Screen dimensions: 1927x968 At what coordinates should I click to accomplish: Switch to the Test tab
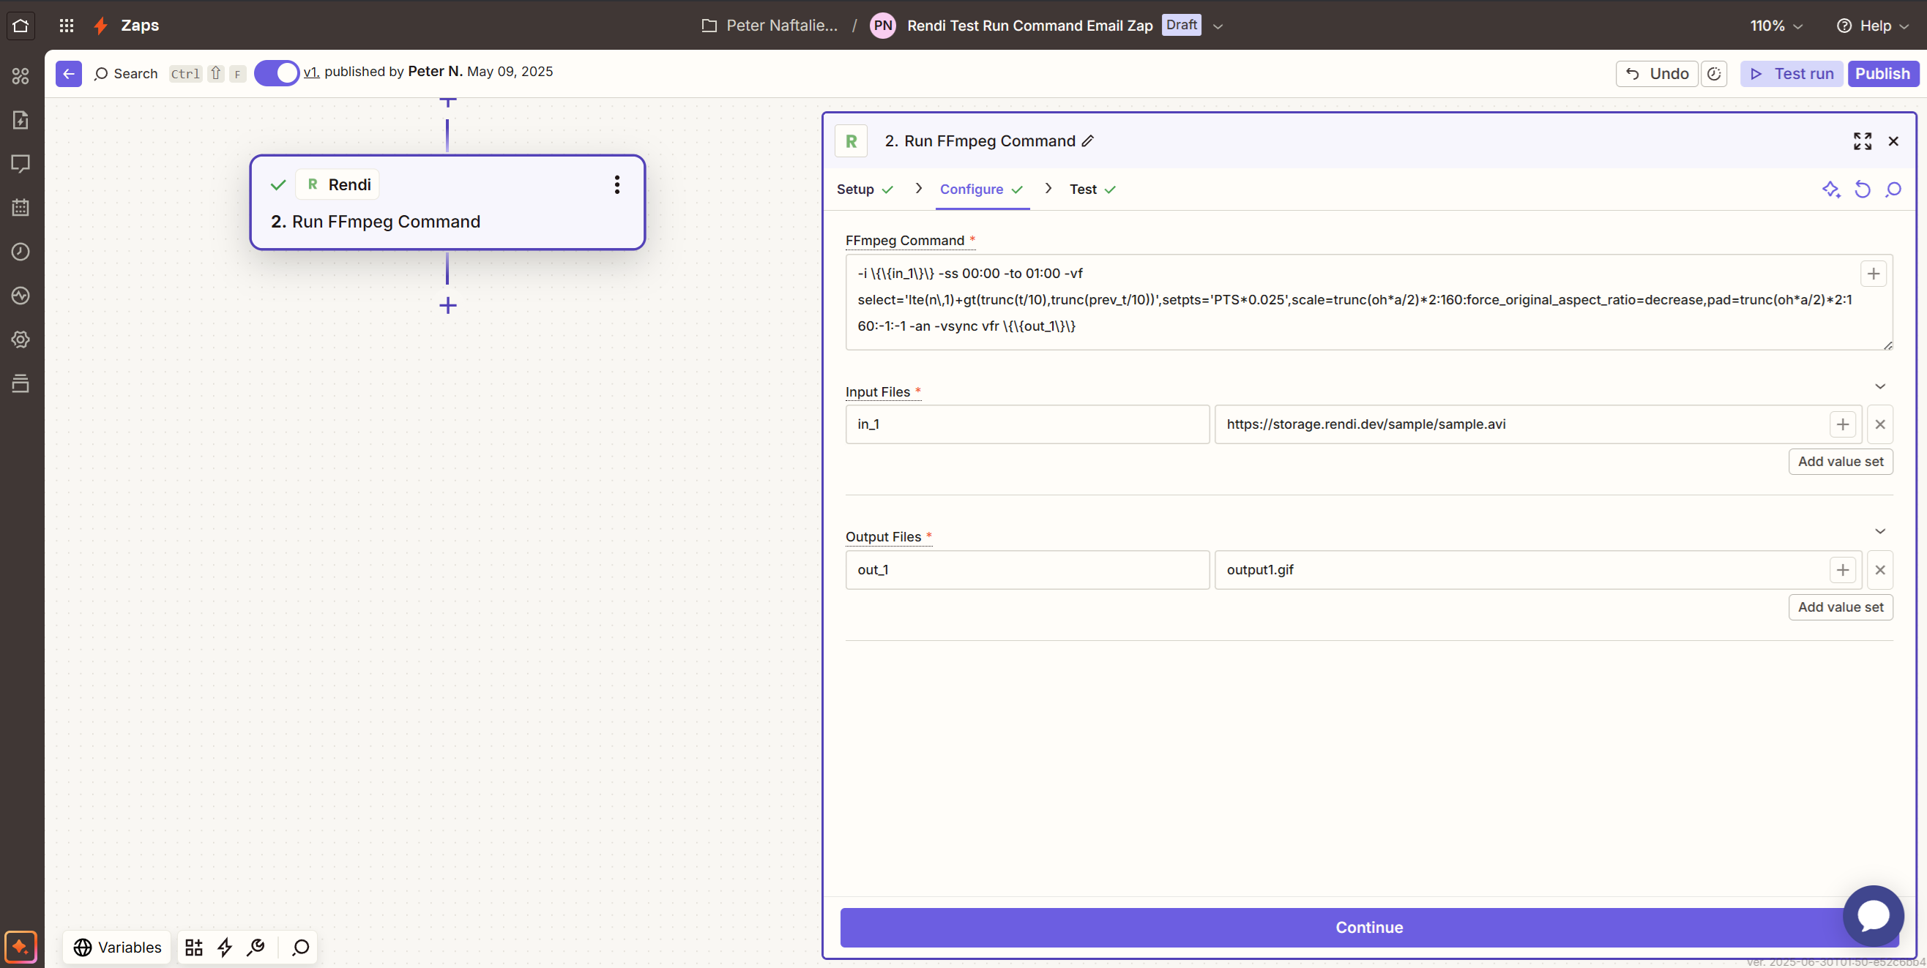coord(1092,190)
